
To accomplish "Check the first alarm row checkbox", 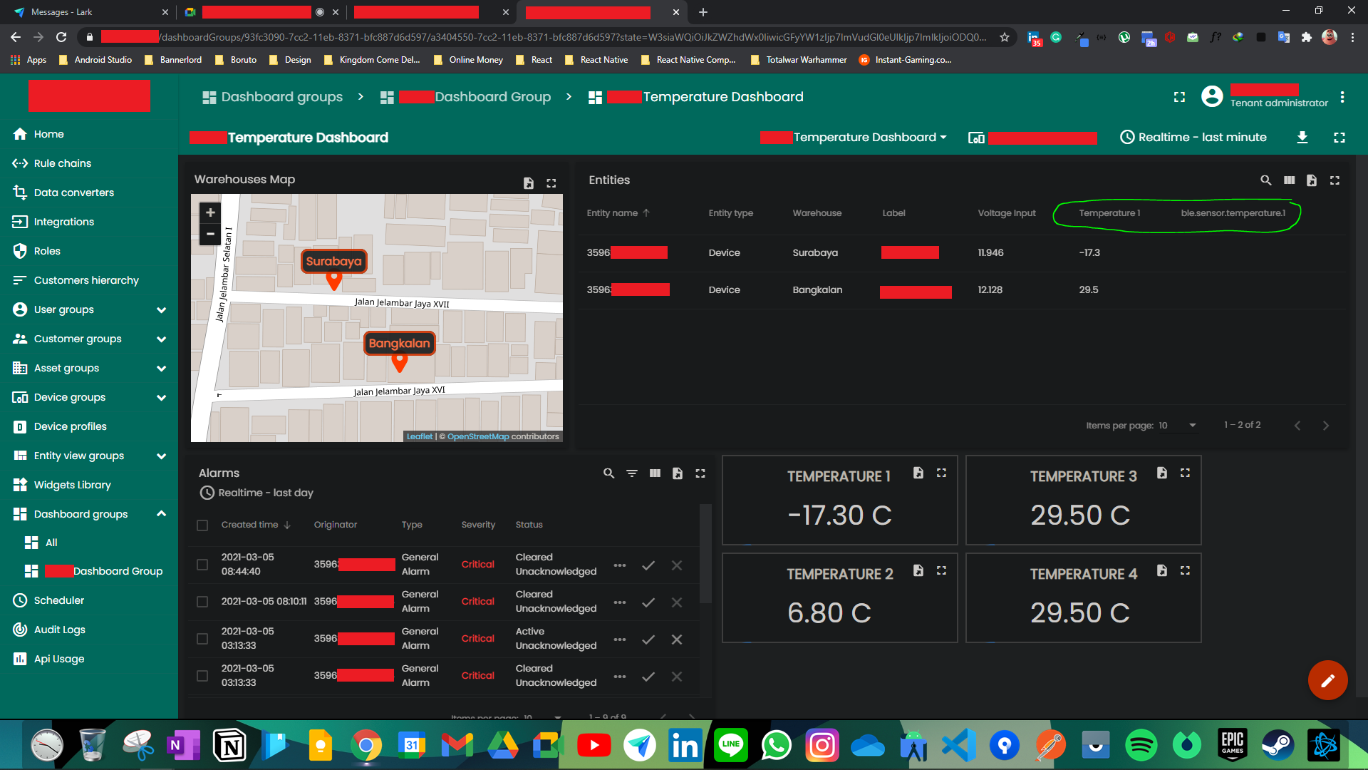I will tap(202, 565).
